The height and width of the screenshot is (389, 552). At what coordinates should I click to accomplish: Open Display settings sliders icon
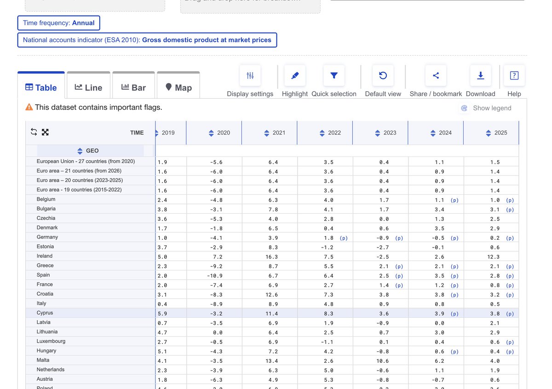point(250,76)
